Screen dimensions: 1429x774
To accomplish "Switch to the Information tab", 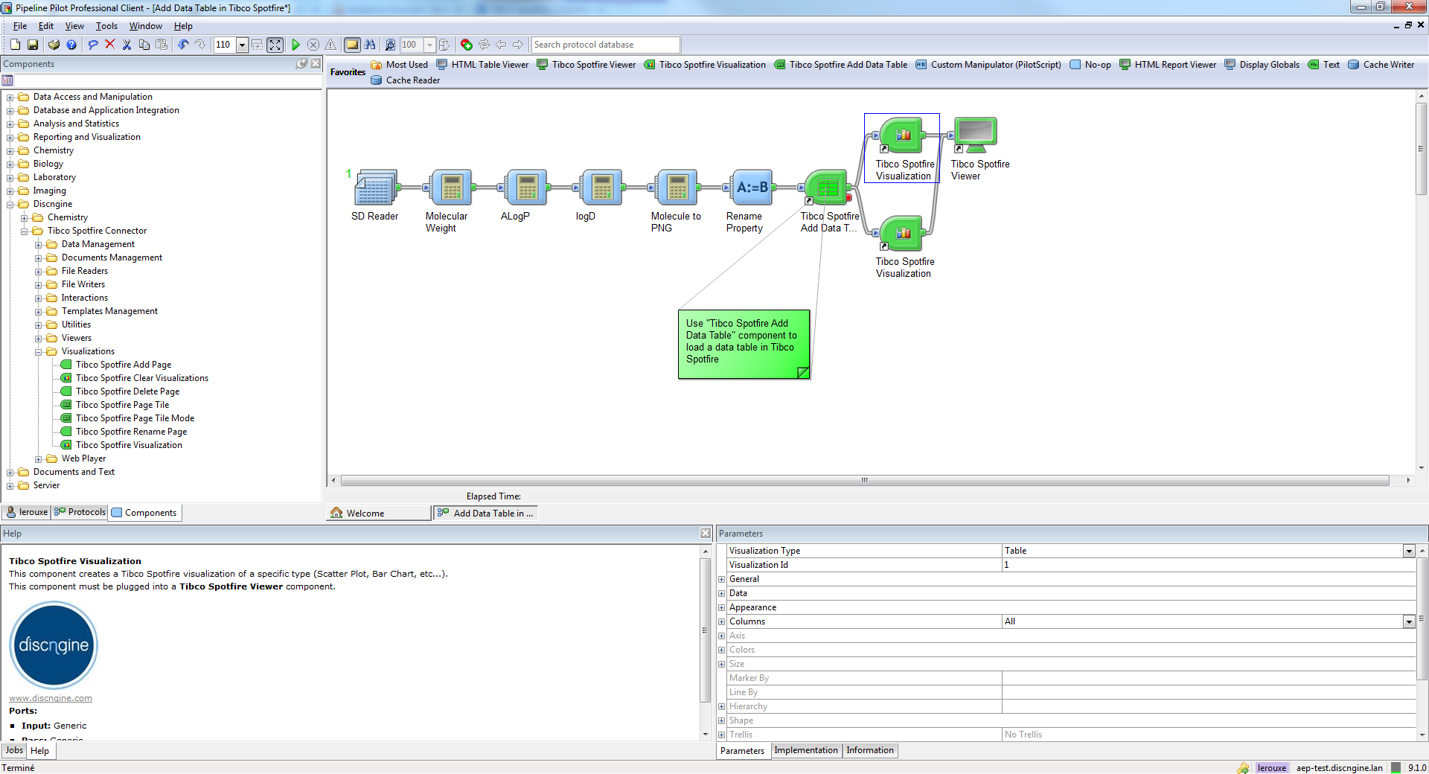I will (x=870, y=750).
